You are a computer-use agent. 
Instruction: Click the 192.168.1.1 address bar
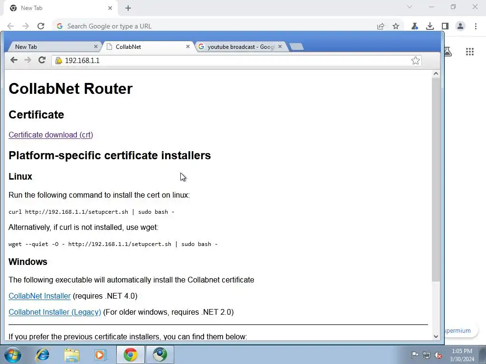pos(237,60)
